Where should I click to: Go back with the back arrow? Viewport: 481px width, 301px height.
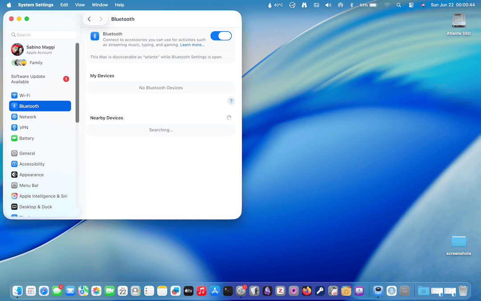(x=89, y=19)
